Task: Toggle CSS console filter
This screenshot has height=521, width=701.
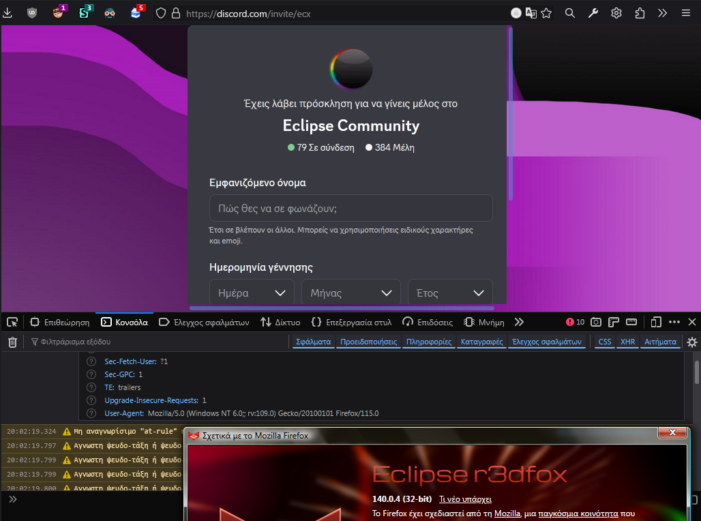Action: click(604, 342)
